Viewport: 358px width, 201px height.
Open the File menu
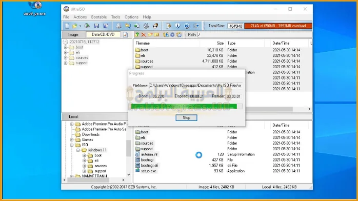(66, 17)
